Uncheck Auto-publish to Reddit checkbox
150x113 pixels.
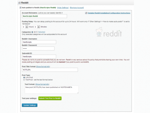click(21, 8)
